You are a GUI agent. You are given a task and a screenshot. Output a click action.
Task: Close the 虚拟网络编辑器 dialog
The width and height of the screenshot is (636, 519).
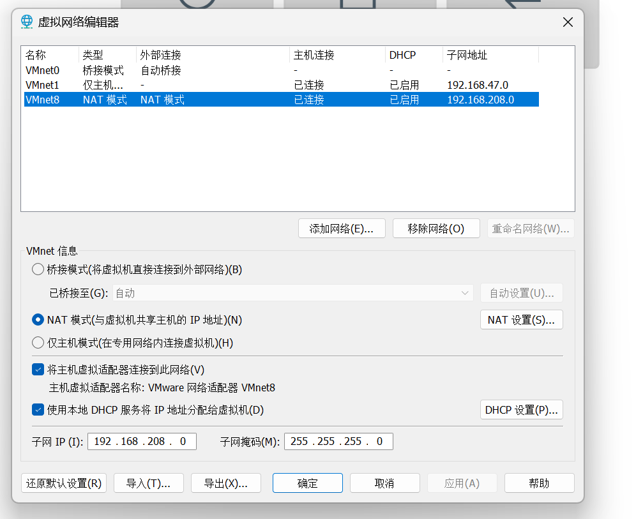pos(567,22)
